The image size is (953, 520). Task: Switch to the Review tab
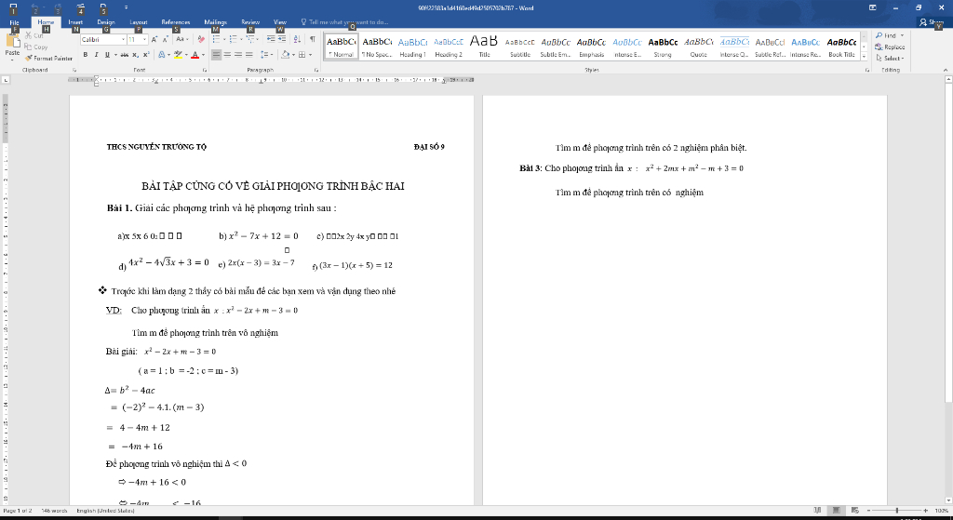coord(250,22)
